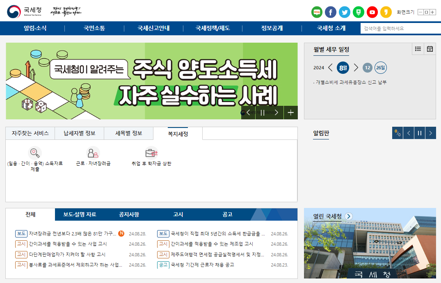Pause the 알림판 rotation control
Image resolution: width=441 pixels, height=283 pixels.
(x=419, y=132)
